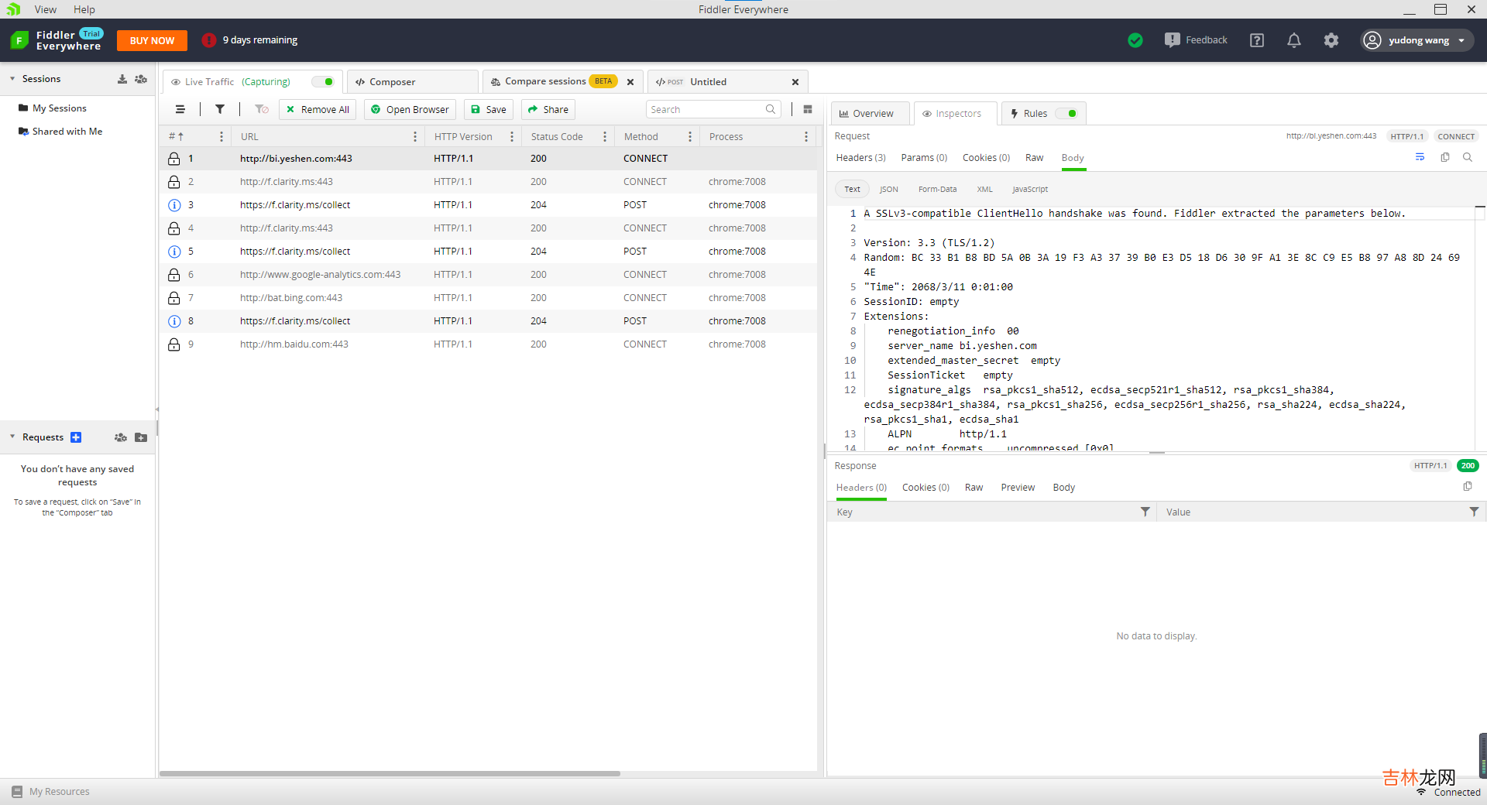Toggle Live Traffic capturing switch
This screenshot has width=1487, height=805.
(323, 81)
